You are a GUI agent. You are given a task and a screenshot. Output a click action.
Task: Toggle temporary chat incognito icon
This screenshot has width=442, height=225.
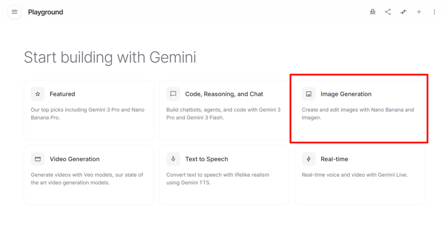pos(373,12)
